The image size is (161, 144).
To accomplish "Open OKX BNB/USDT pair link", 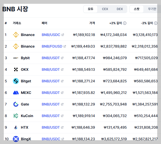I will pyautogui.click(x=51, y=69).
